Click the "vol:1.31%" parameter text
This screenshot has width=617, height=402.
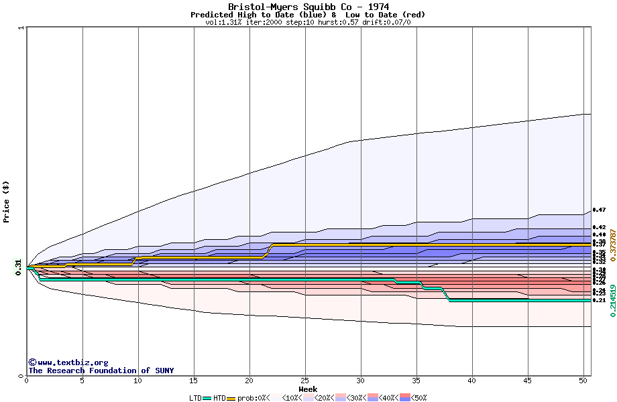click(223, 22)
